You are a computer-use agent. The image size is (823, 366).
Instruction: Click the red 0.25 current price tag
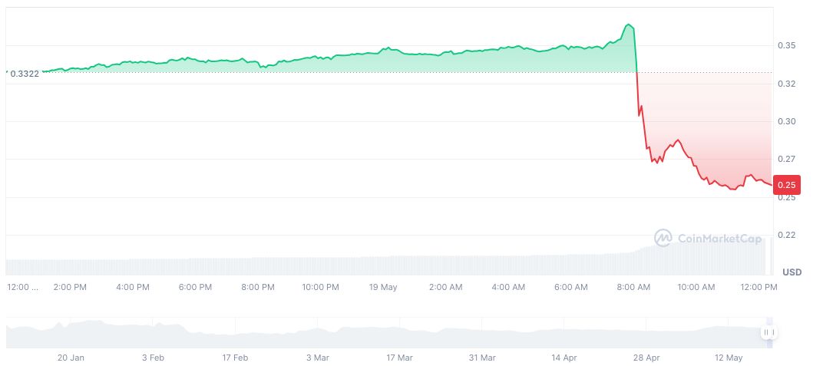coord(787,185)
